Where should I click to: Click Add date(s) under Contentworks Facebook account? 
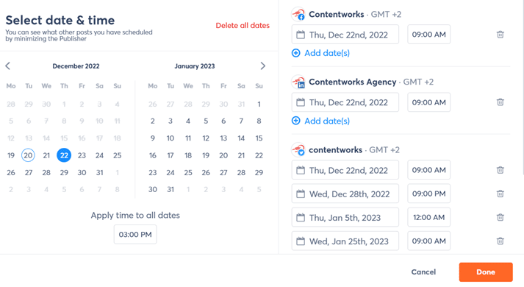(321, 53)
